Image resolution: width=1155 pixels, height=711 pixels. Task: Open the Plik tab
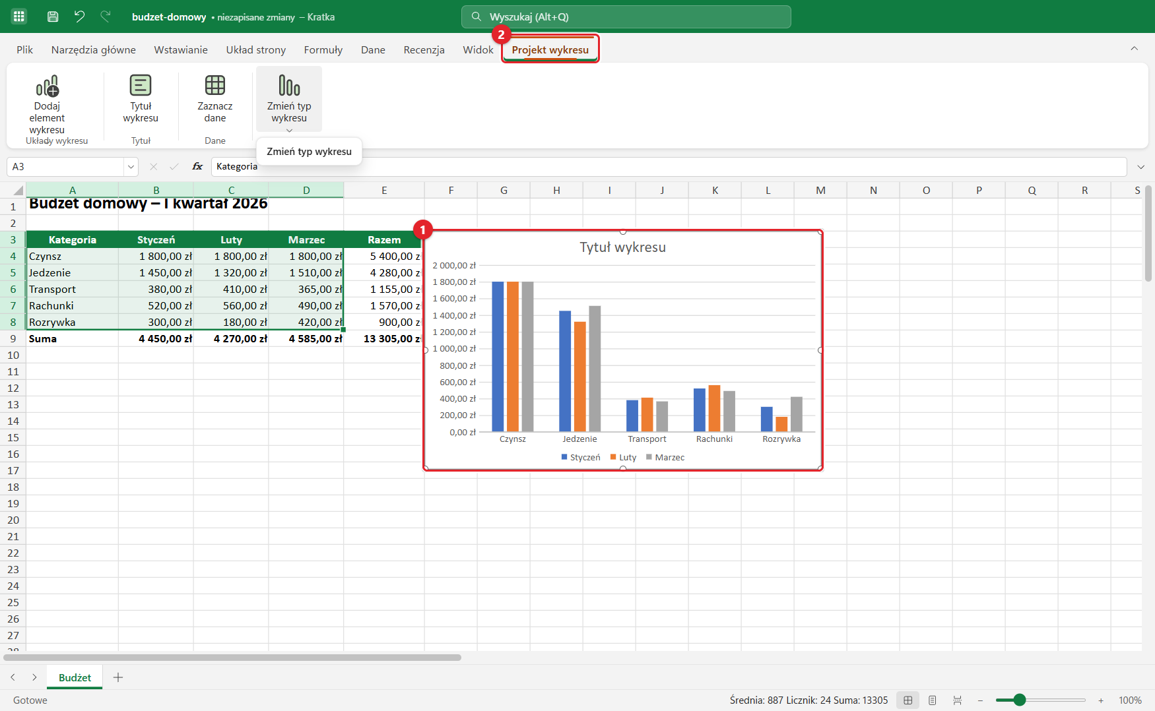(25, 49)
